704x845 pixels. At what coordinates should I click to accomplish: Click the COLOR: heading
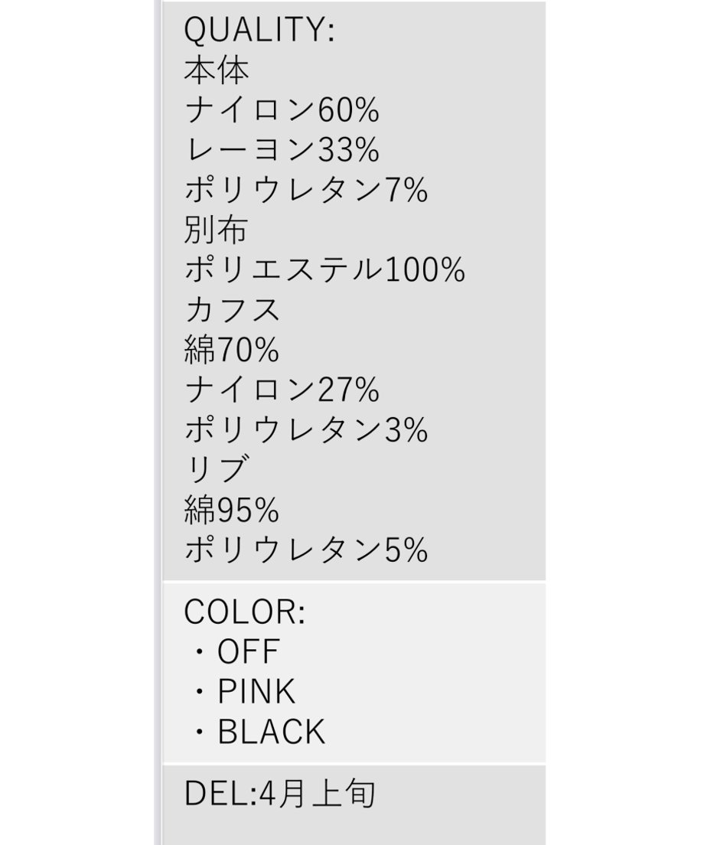tap(245, 612)
